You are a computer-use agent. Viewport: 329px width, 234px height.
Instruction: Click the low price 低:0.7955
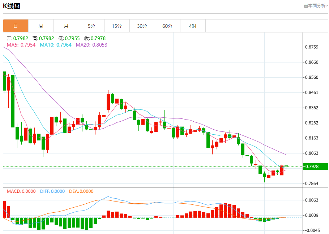coord(69,38)
